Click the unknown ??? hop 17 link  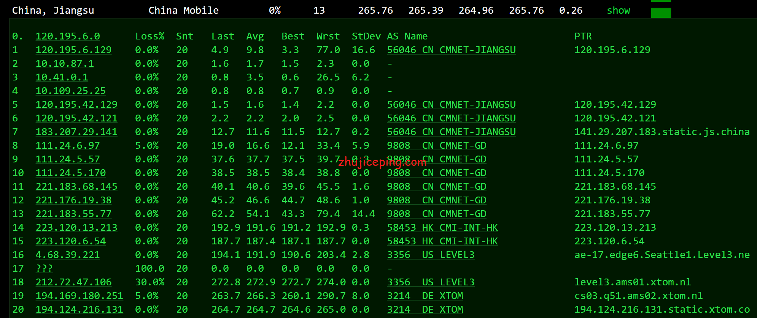[44, 269]
